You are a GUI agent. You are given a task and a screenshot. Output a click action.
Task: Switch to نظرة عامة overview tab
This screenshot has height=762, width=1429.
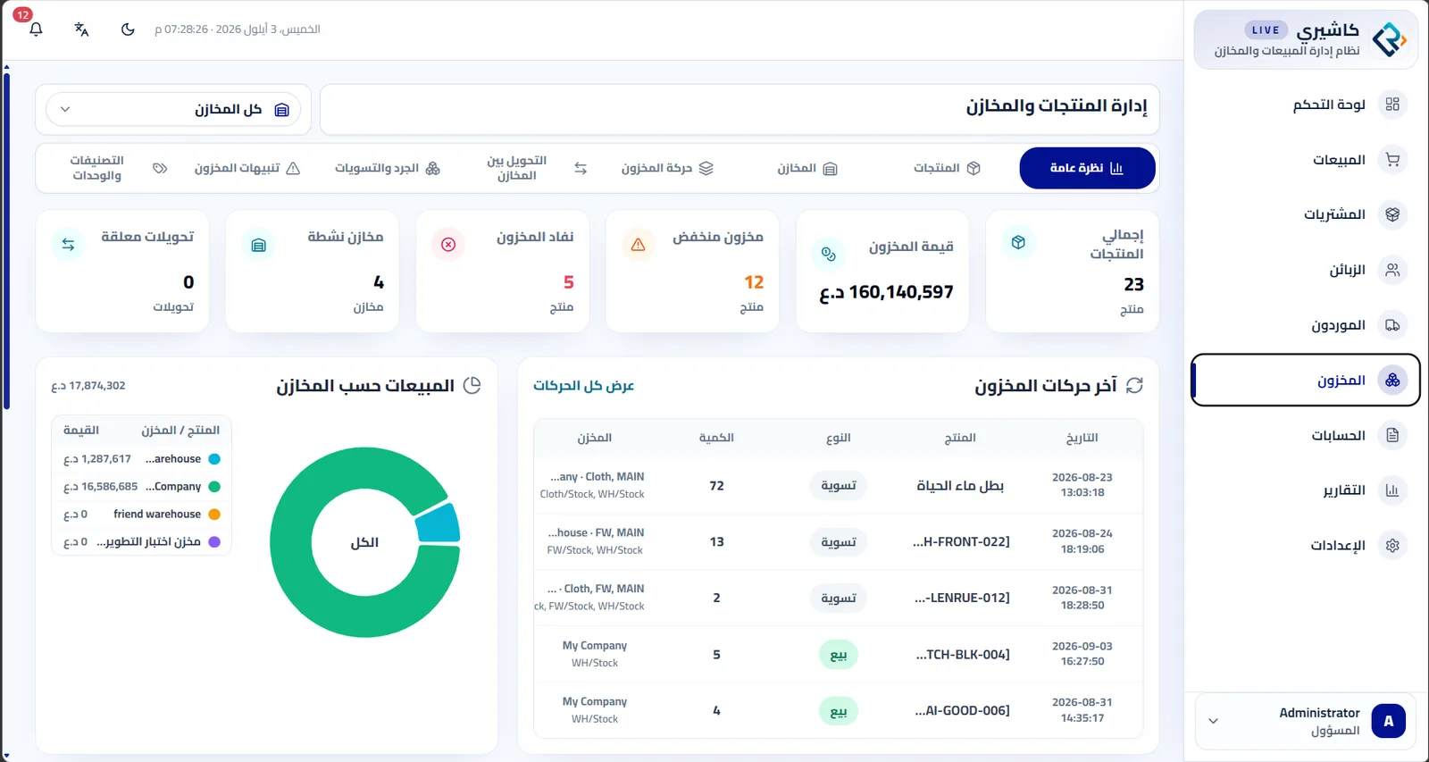1087,168
